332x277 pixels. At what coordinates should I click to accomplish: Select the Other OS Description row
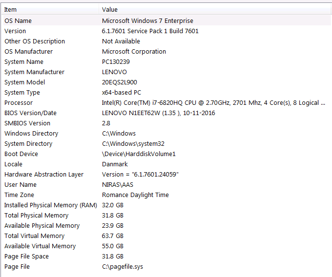(x=167, y=41)
